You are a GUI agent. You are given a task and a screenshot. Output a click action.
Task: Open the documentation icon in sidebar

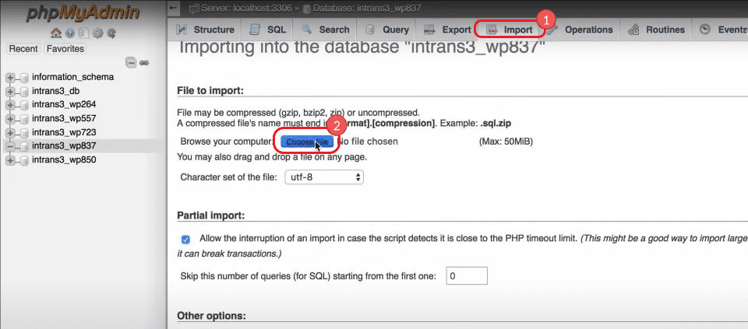[x=83, y=33]
